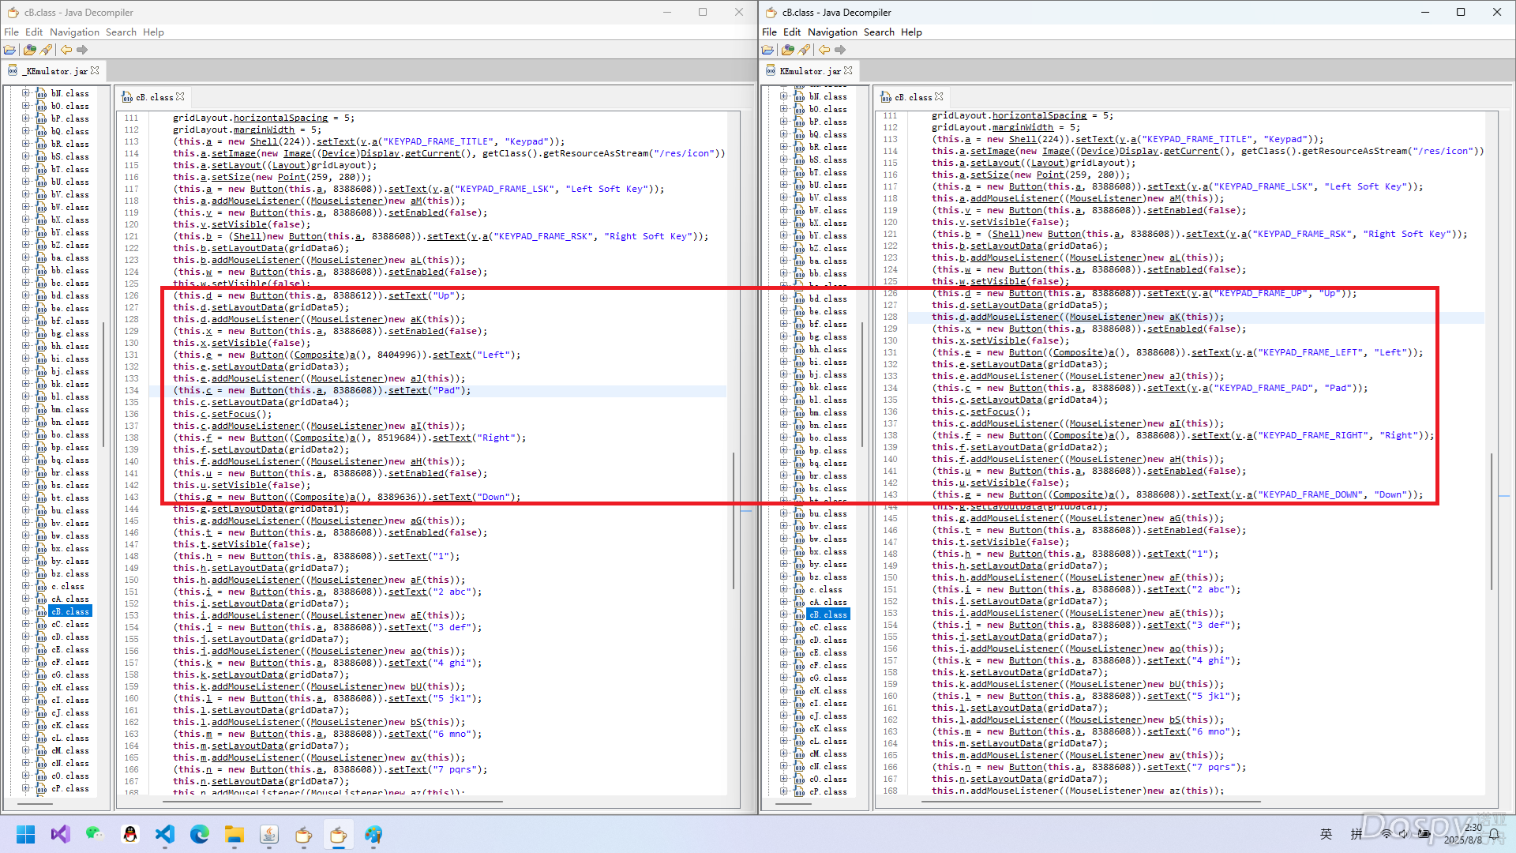Close KEmulator.jar tab in right window
The width and height of the screenshot is (1516, 853).
click(x=848, y=70)
